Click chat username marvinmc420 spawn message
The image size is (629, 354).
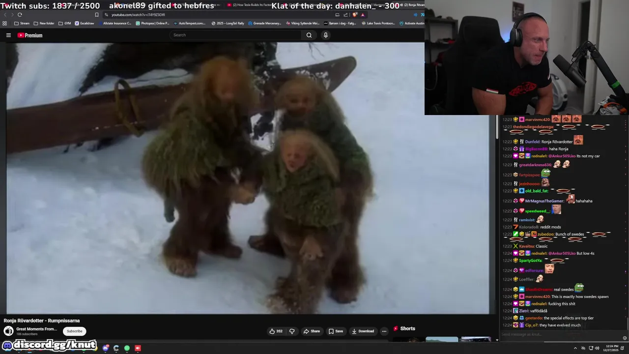coord(538,296)
